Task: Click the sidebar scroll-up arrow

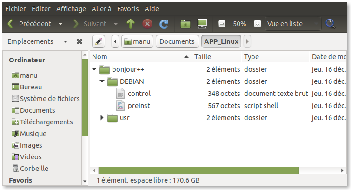Action: (x=85, y=55)
